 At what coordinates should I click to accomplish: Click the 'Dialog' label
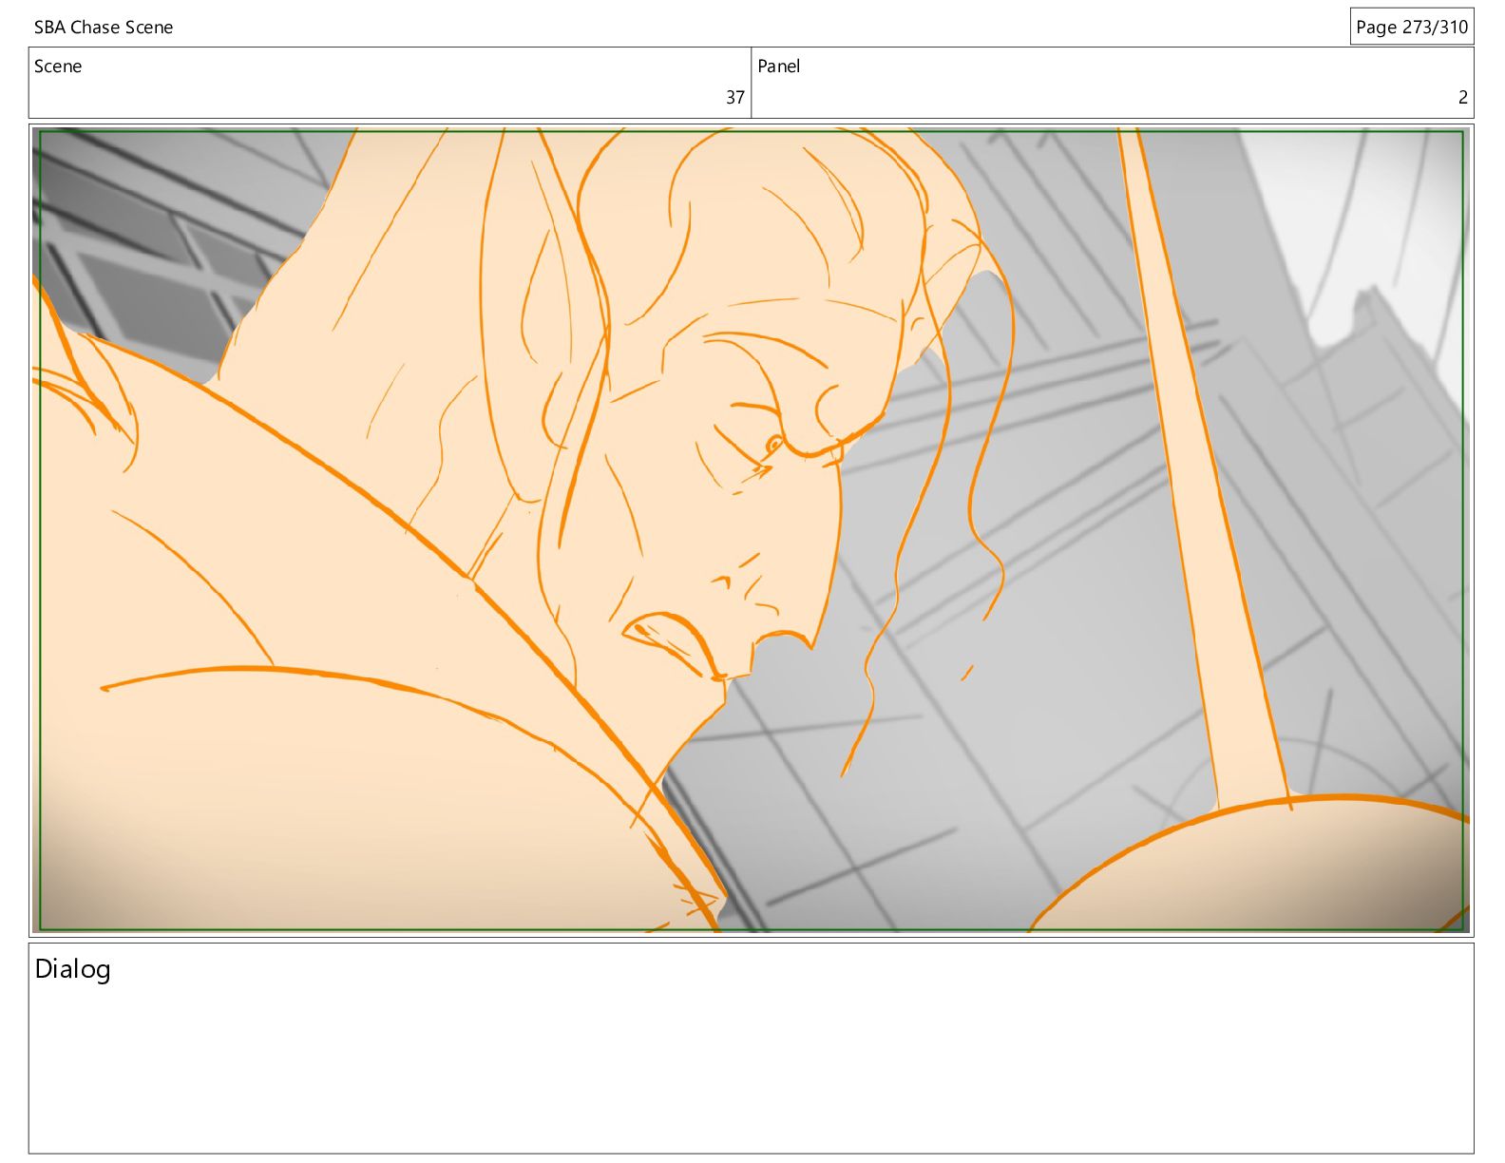73,969
